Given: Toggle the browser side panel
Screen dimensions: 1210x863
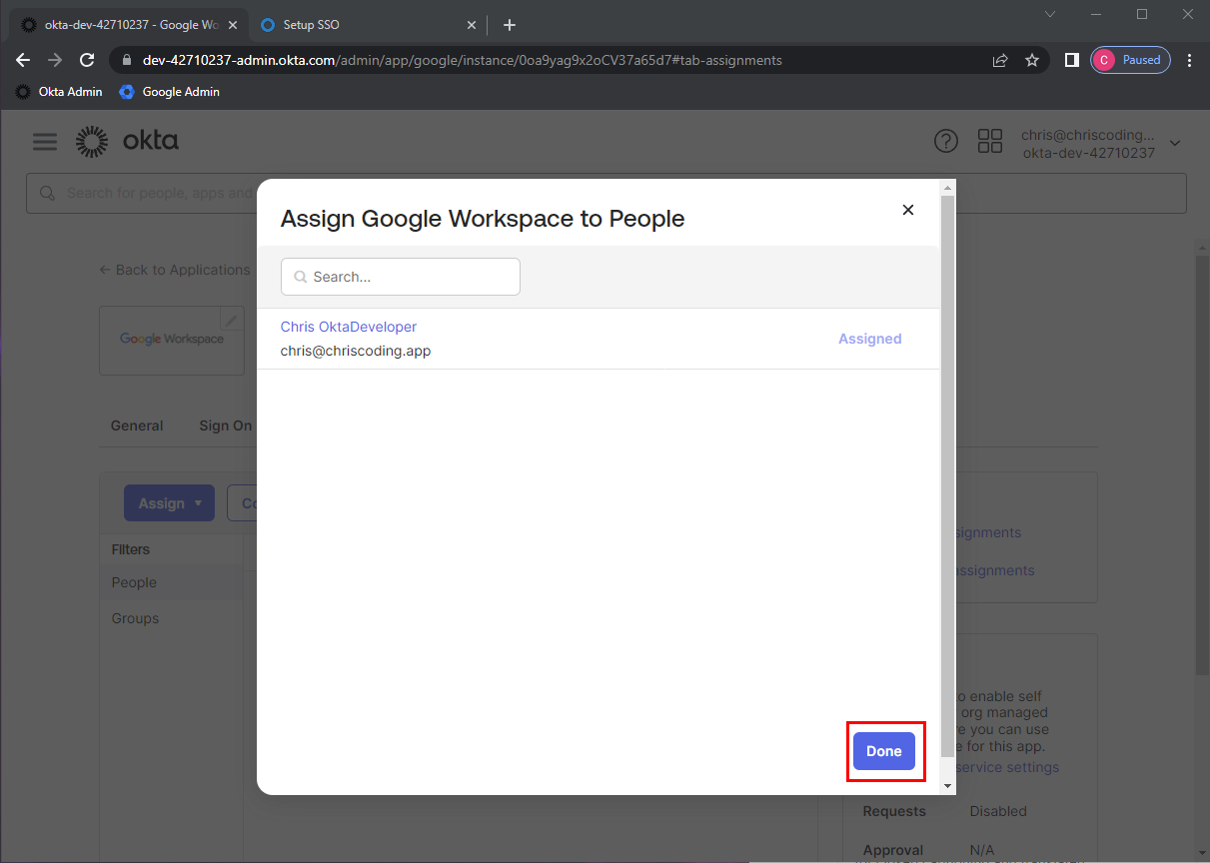Looking at the screenshot, I should click(x=1071, y=60).
